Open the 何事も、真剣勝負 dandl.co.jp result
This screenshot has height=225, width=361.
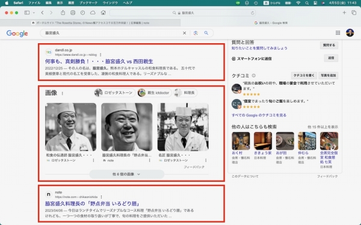(x=99, y=62)
